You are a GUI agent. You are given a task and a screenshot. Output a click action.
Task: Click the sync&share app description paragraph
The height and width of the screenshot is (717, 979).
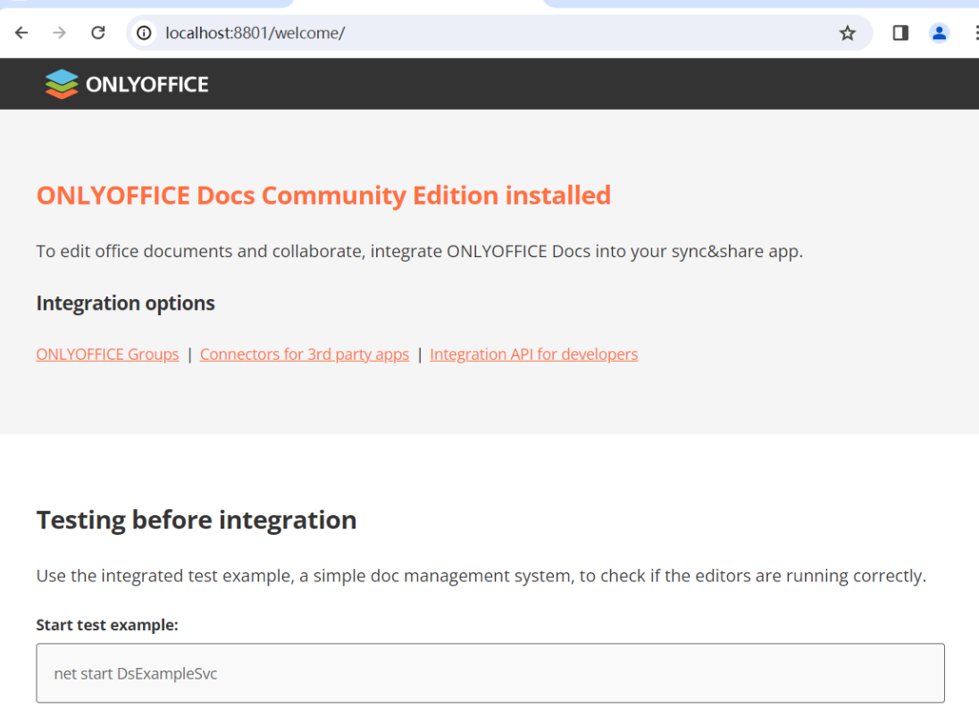point(419,252)
